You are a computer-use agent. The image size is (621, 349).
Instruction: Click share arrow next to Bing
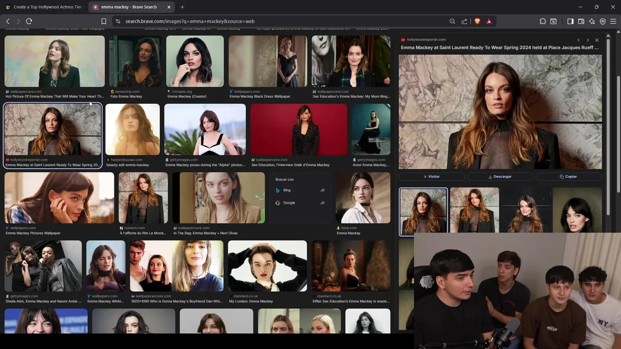pos(323,190)
